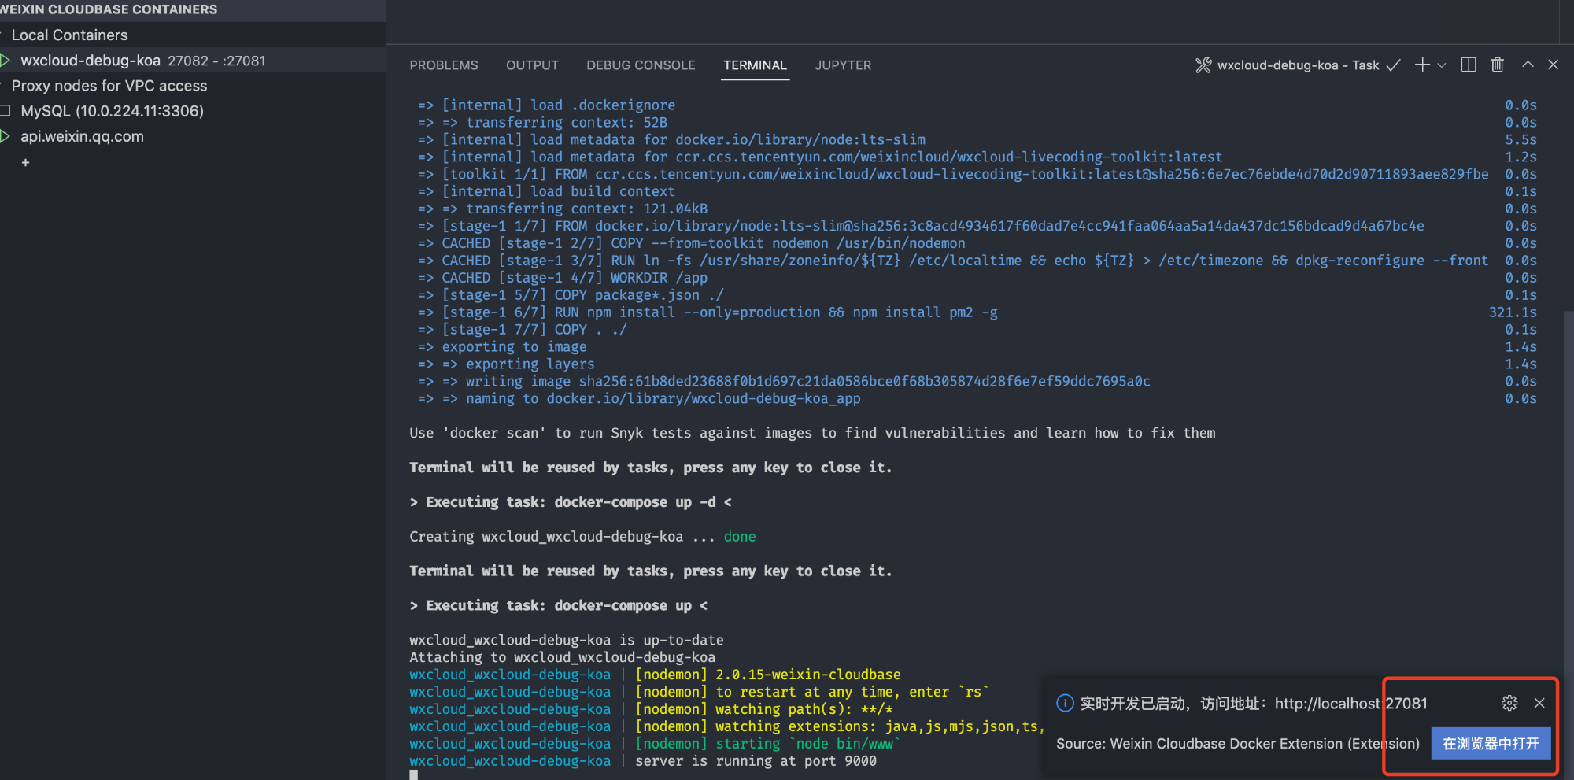Viewport: 1574px width, 780px height.
Task: Click the green play icon for wxcloud-debug-koa
Action: click(x=6, y=61)
